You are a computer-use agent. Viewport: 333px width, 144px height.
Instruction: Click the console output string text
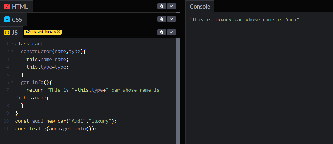pos(244,19)
